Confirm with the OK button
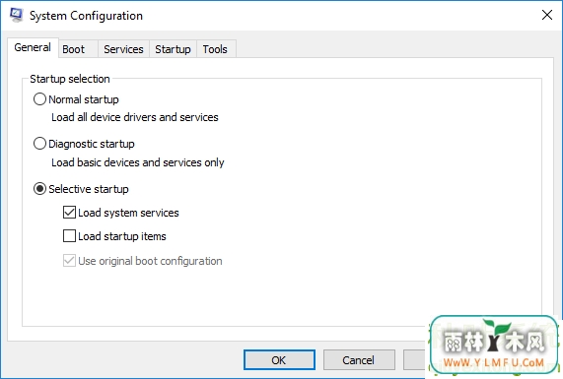The height and width of the screenshot is (379, 563). 279,360
